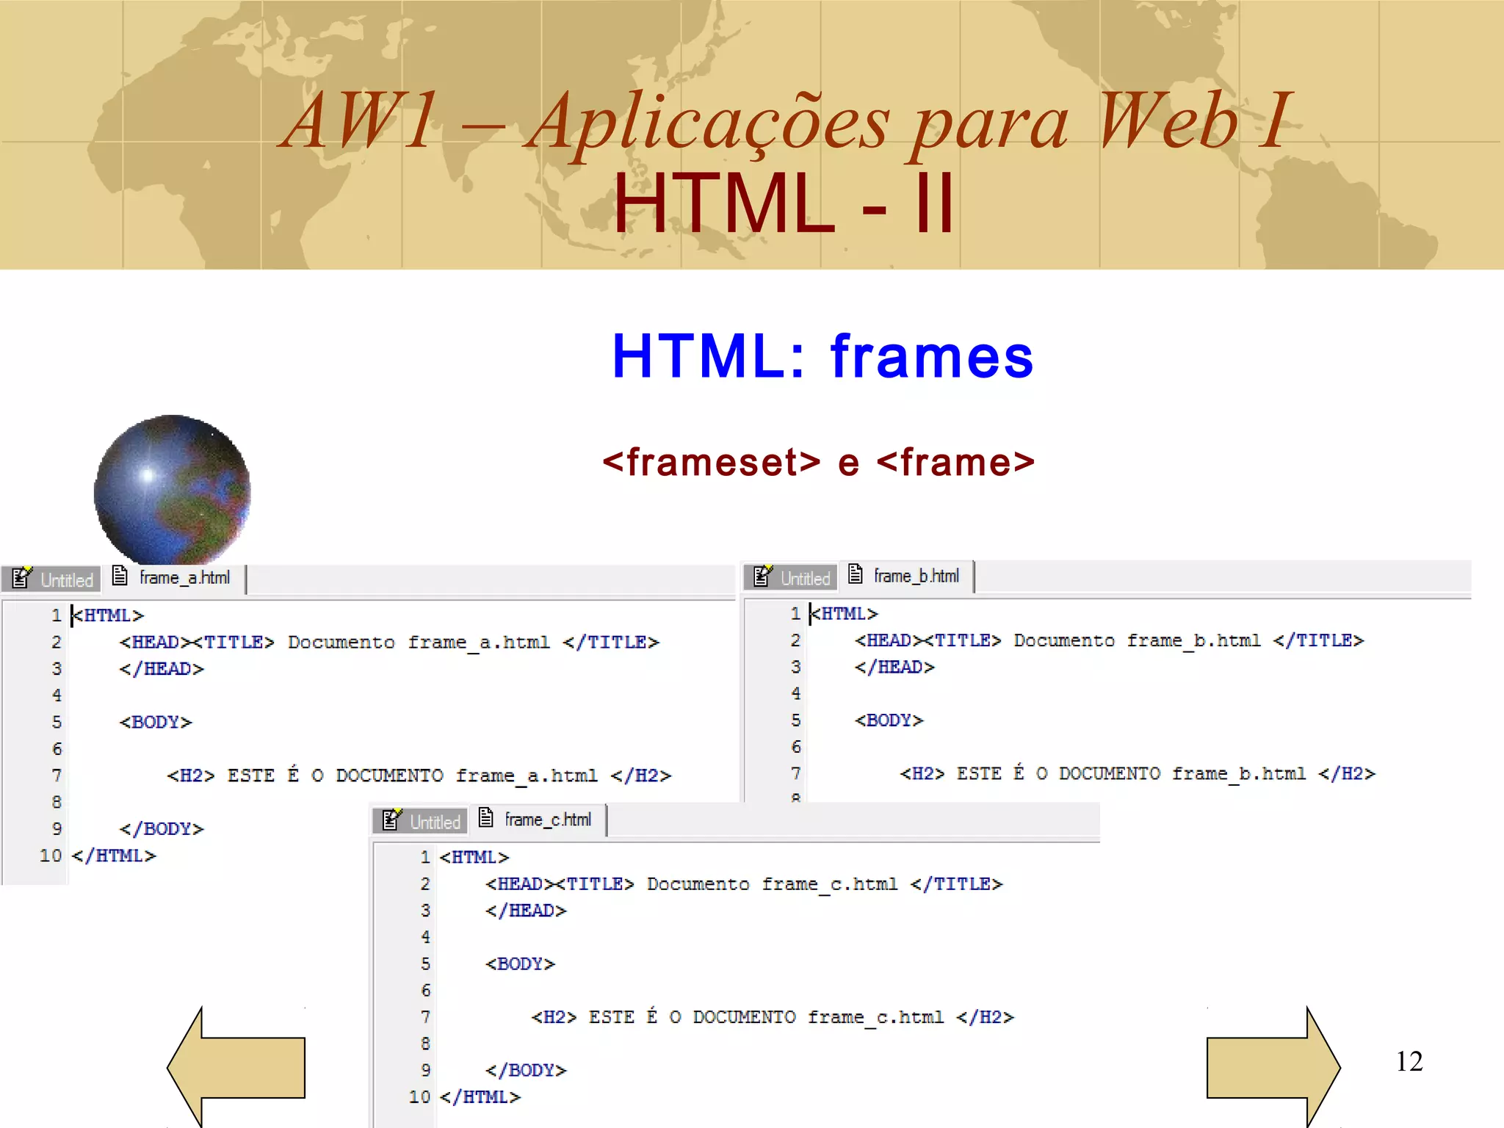Click the TITLE line 'Documento frame_c.html'
This screenshot has width=1504, height=1128.
pos(744,883)
